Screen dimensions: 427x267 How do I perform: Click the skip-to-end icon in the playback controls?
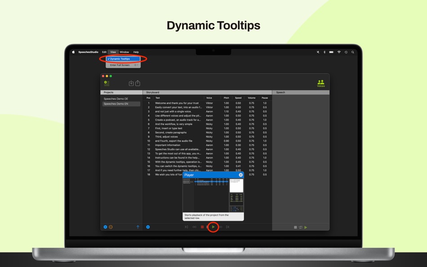[x=227, y=227]
